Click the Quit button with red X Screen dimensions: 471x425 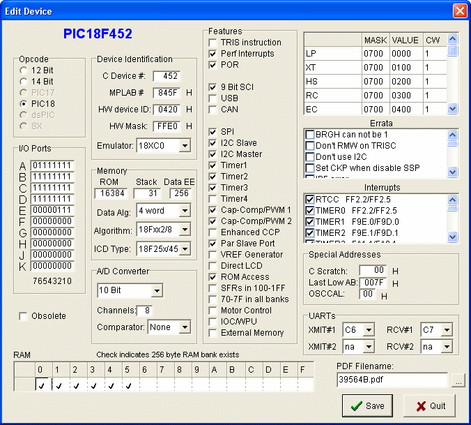click(x=429, y=406)
